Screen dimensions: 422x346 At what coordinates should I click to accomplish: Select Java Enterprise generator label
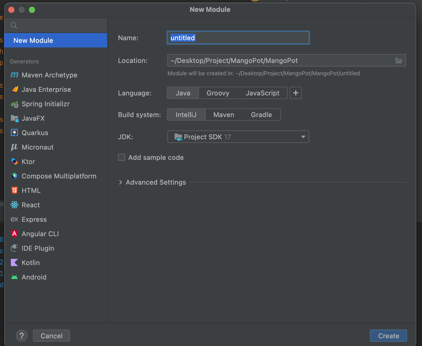[46, 89]
